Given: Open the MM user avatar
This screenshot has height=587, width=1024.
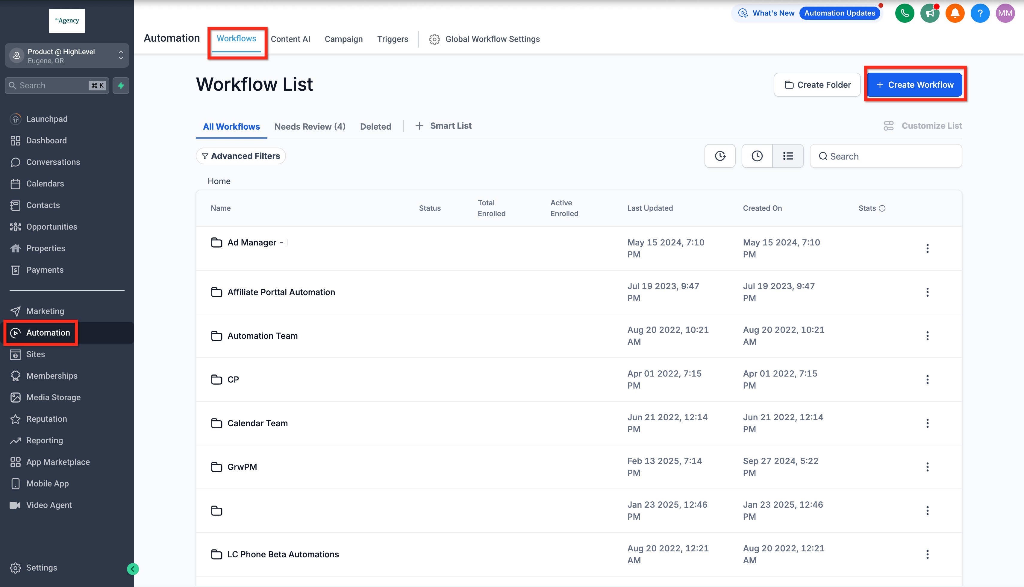Looking at the screenshot, I should [1005, 13].
